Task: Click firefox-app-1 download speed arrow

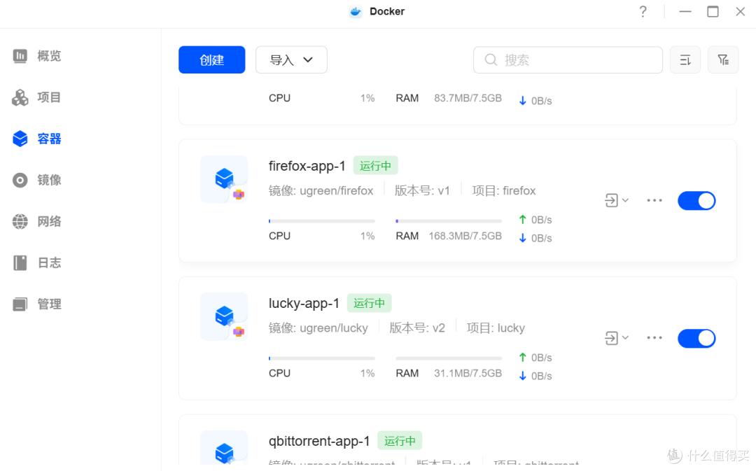Action: (523, 238)
